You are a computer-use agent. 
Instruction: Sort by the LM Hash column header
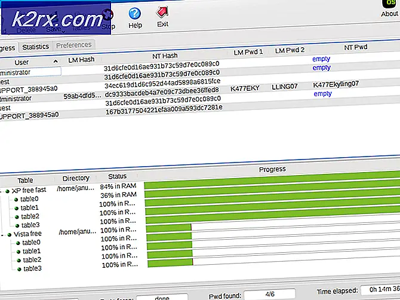point(81,60)
